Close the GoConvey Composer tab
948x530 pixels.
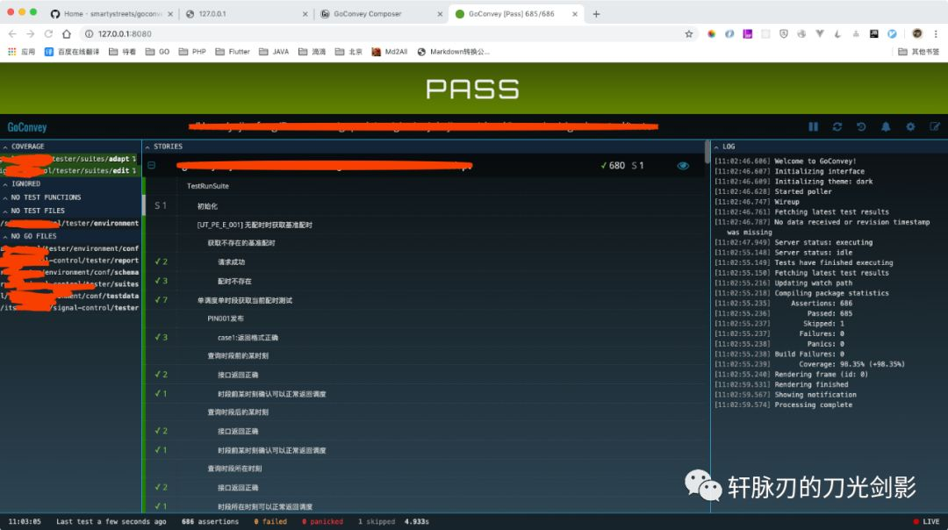pyautogui.click(x=440, y=14)
